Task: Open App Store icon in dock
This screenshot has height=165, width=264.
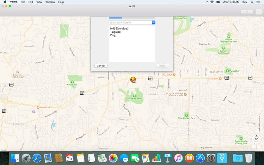Action: click(200, 158)
